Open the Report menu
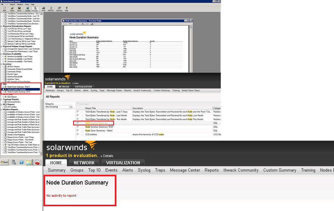Viewport: 334px width, 211px height. point(13,4)
